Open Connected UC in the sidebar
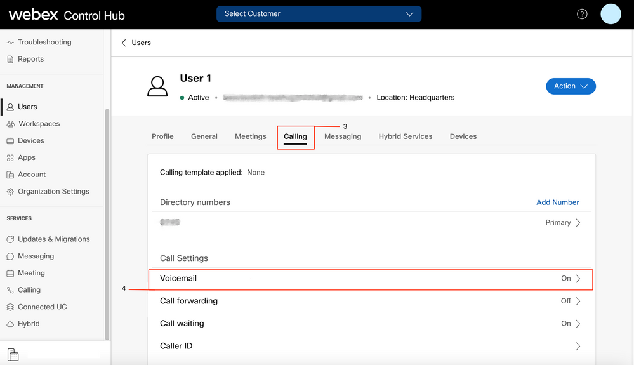 (43, 307)
